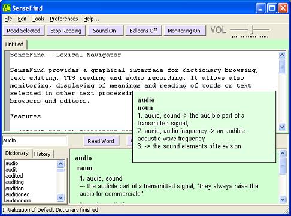
Task: Open the Help menu
Action: (91, 19)
